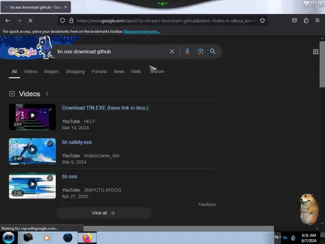This screenshot has height=244, width=325.
Task: Open the black folder taskbar icon
Action: [x=28, y=238]
